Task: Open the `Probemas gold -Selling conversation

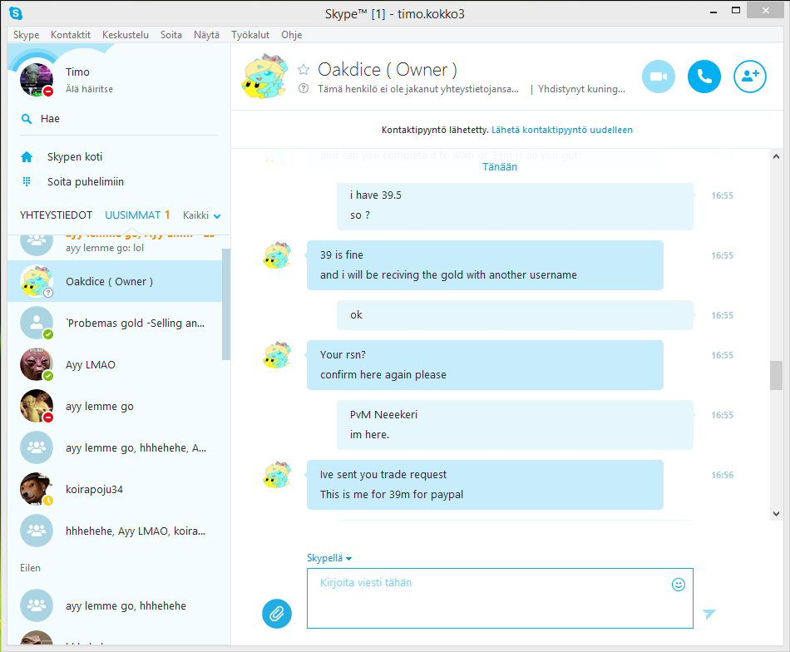Action: tap(115, 323)
